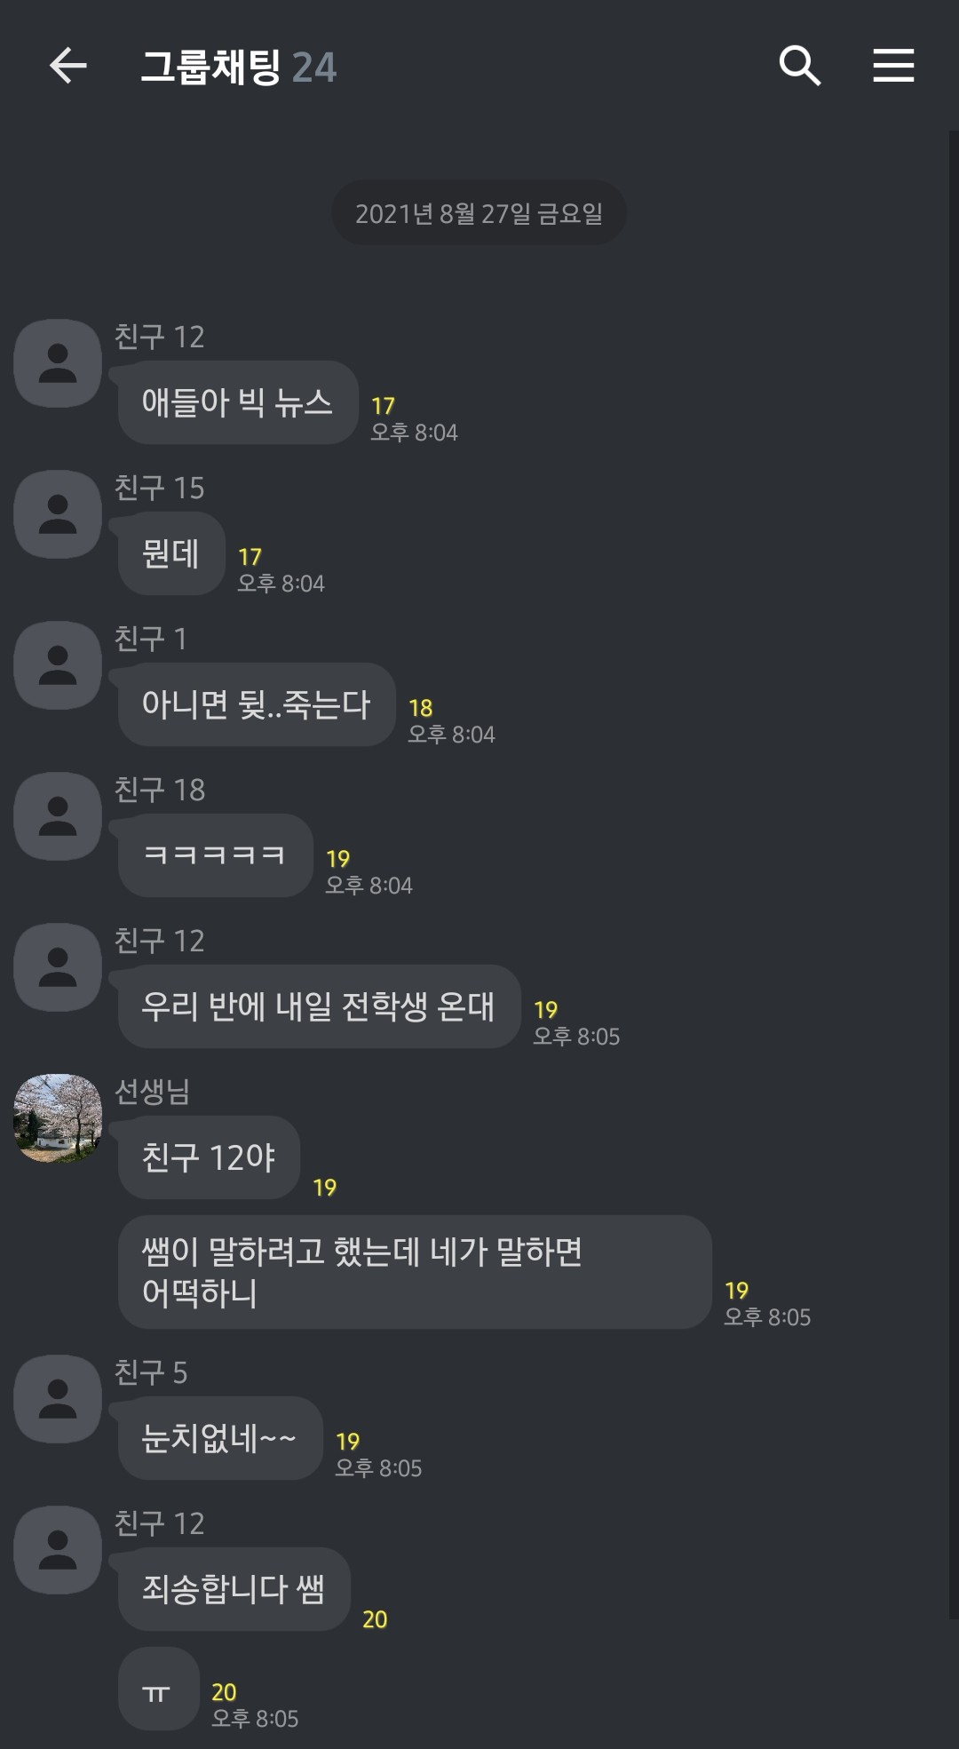This screenshot has width=959, height=1749.
Task: Tap the 2021년 8월 27일 date label
Action: tap(479, 213)
